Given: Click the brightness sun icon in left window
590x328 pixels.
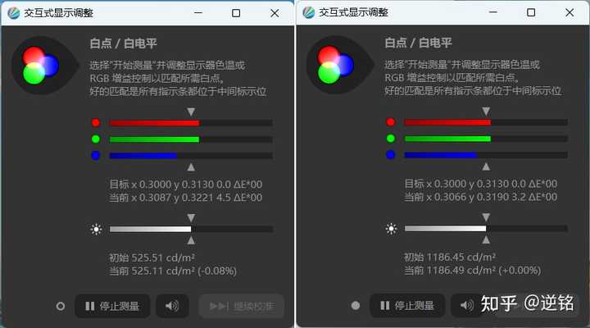Looking at the screenshot, I should point(97,229).
